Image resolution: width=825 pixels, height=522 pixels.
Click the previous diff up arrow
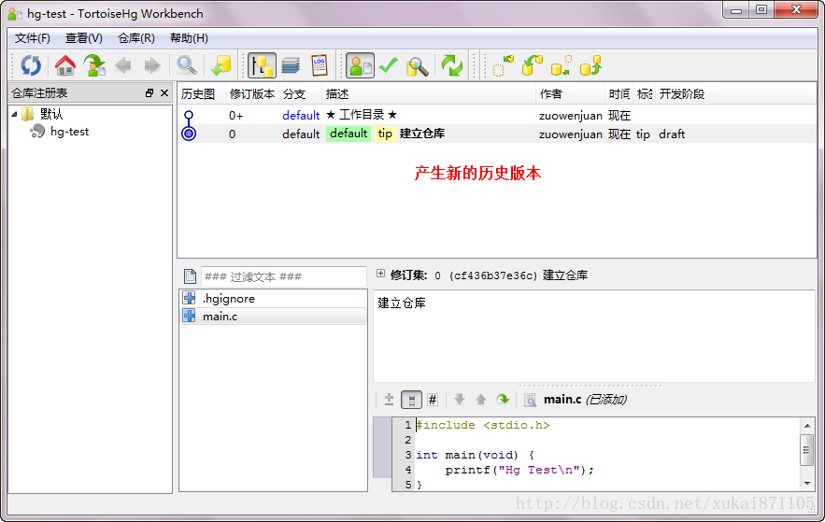pos(480,400)
